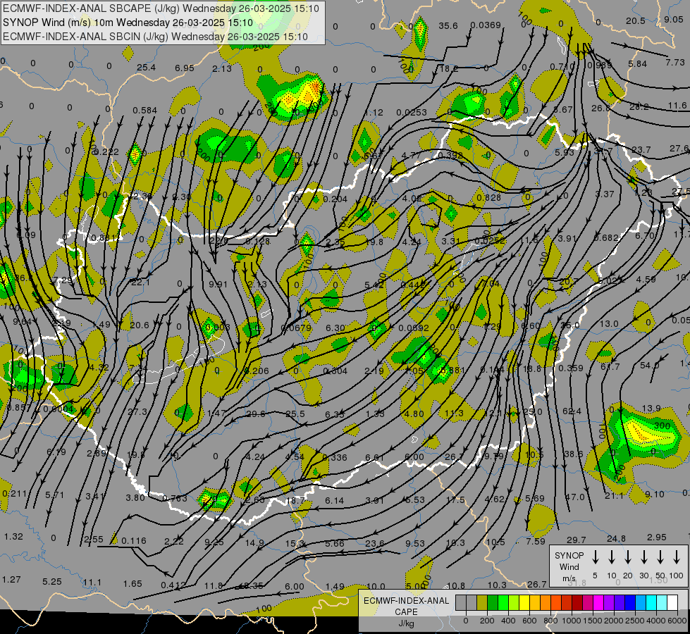Image resolution: width=690 pixels, height=634 pixels.
Task: Click the 100 m/s wind arrow in legend
Action: tap(677, 557)
